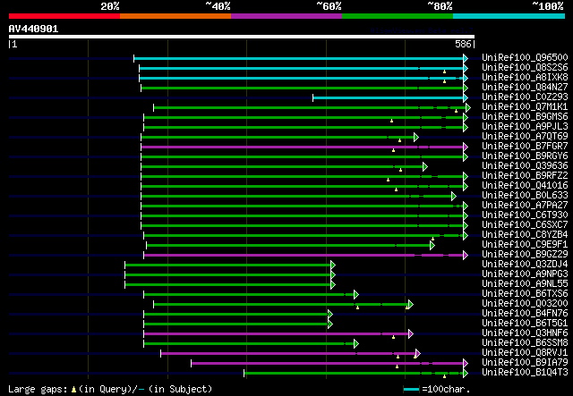Image resolution: width=573 pixels, height=396 pixels.
Task: Click the red 20% legend color segment
Action: pos(64,16)
